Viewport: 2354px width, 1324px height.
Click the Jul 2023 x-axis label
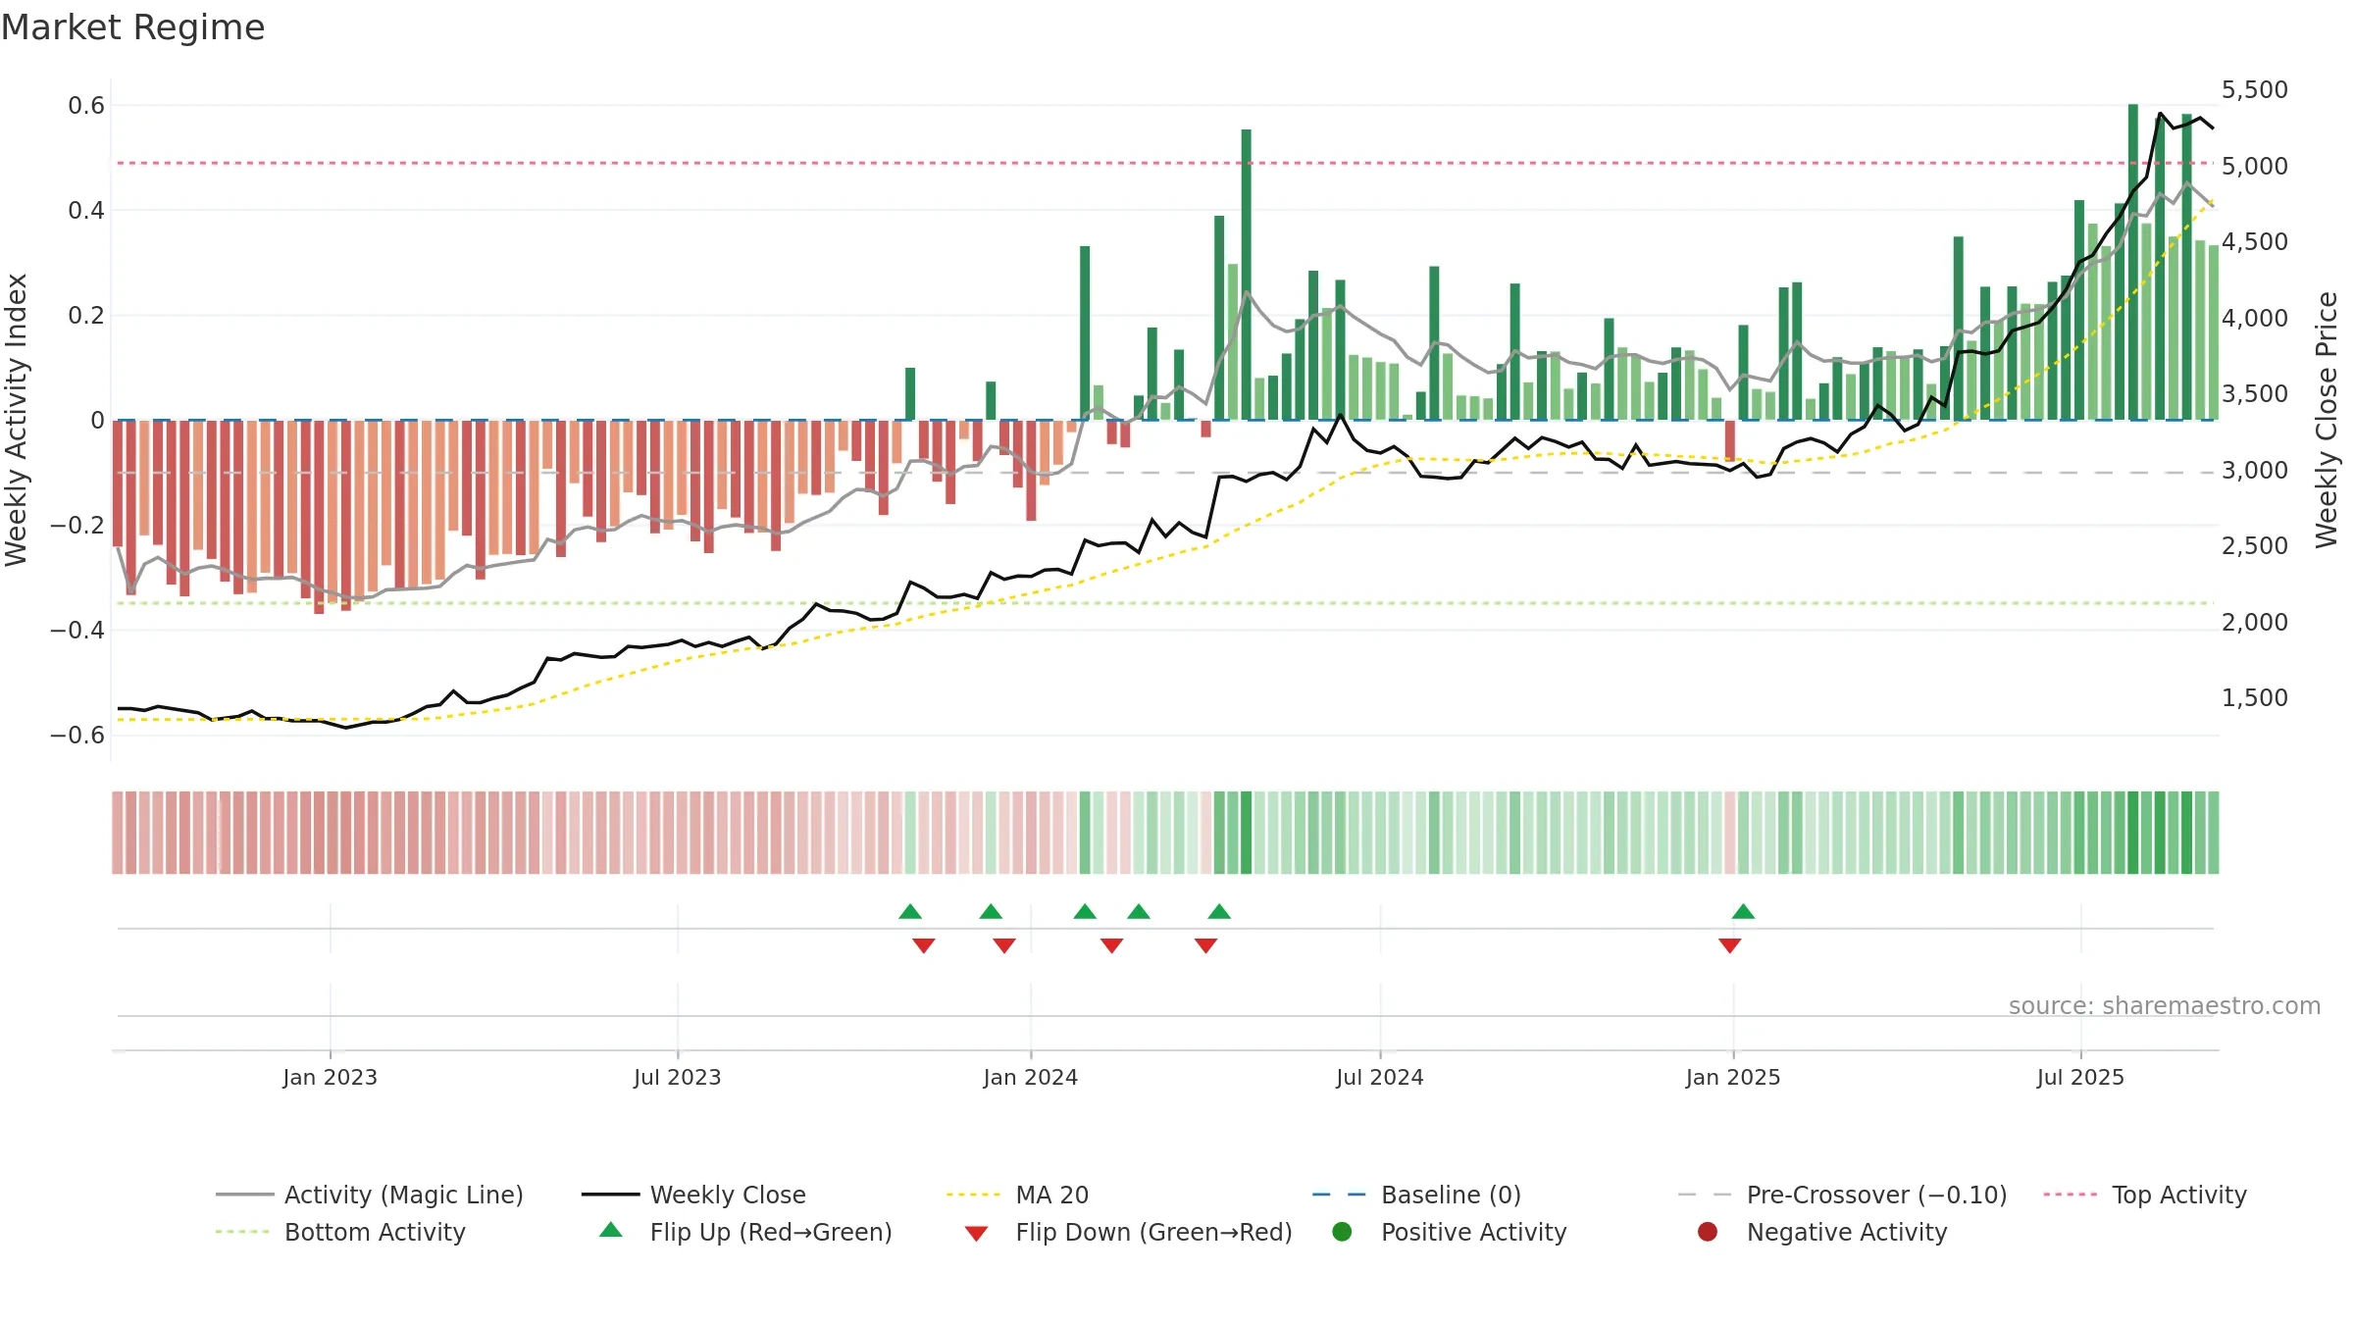677,1077
